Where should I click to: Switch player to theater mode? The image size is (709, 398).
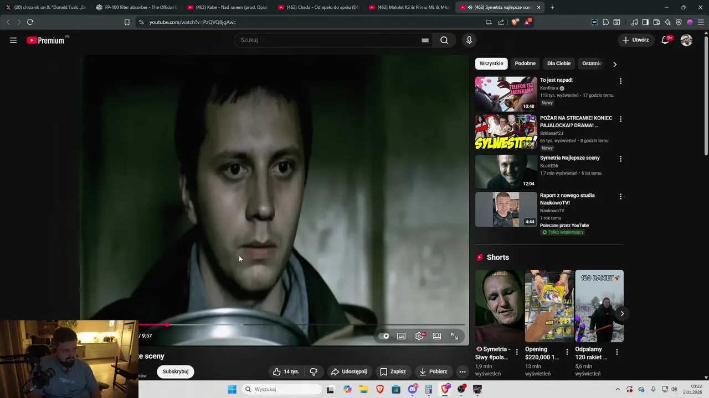436,336
